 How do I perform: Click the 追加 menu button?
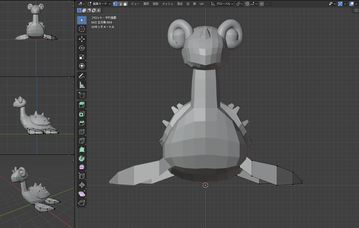pyautogui.click(x=155, y=4)
